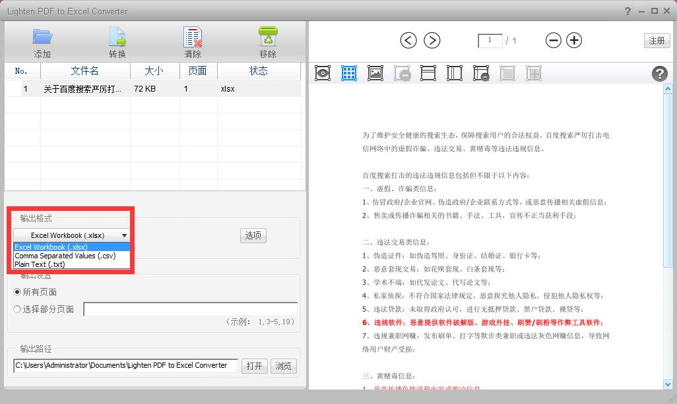Image resolution: width=677 pixels, height=404 pixels.
Task: Click the 页面 column header
Action: [x=198, y=71]
